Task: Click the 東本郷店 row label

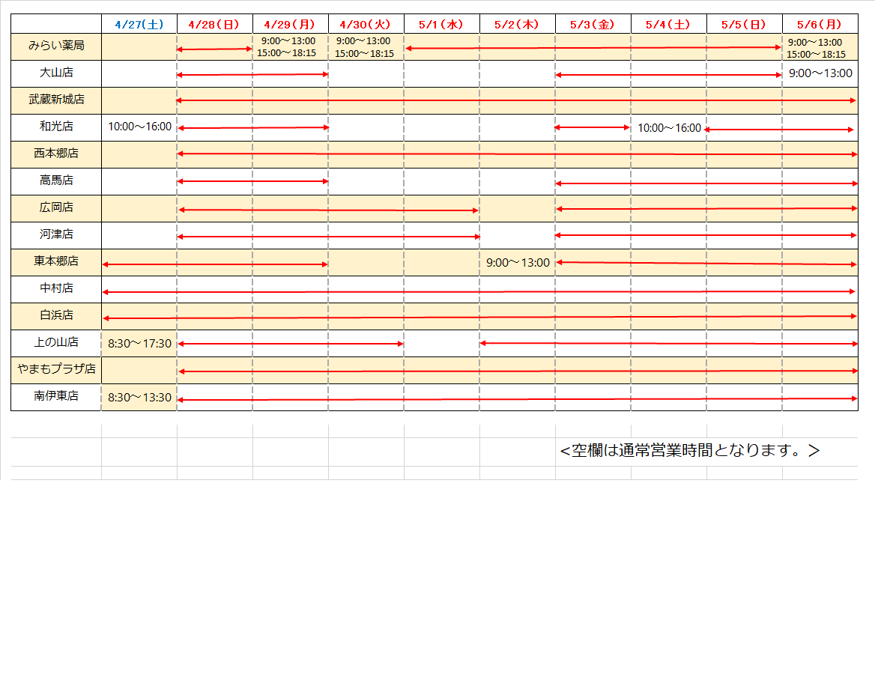Action: tap(55, 261)
